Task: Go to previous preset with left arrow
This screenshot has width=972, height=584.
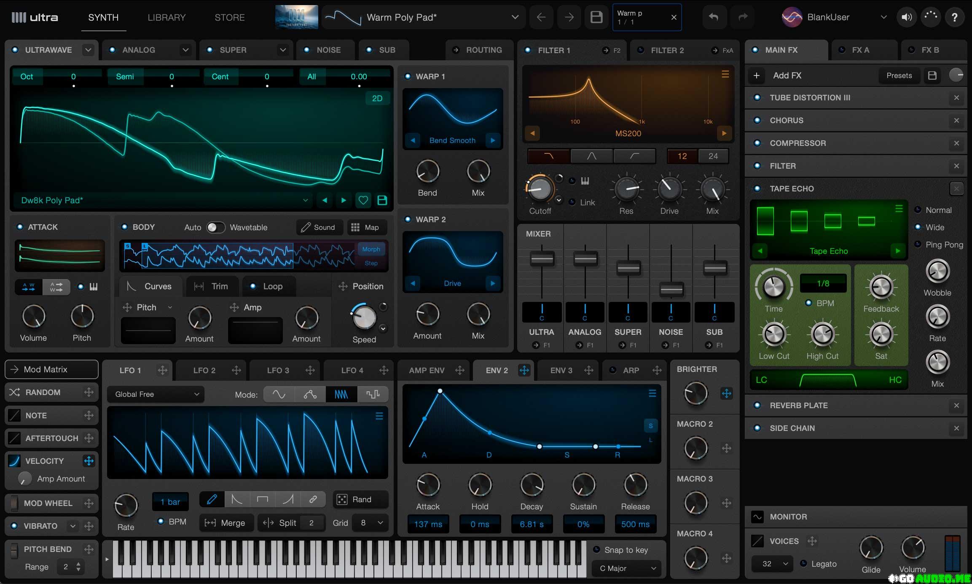Action: [x=541, y=17]
